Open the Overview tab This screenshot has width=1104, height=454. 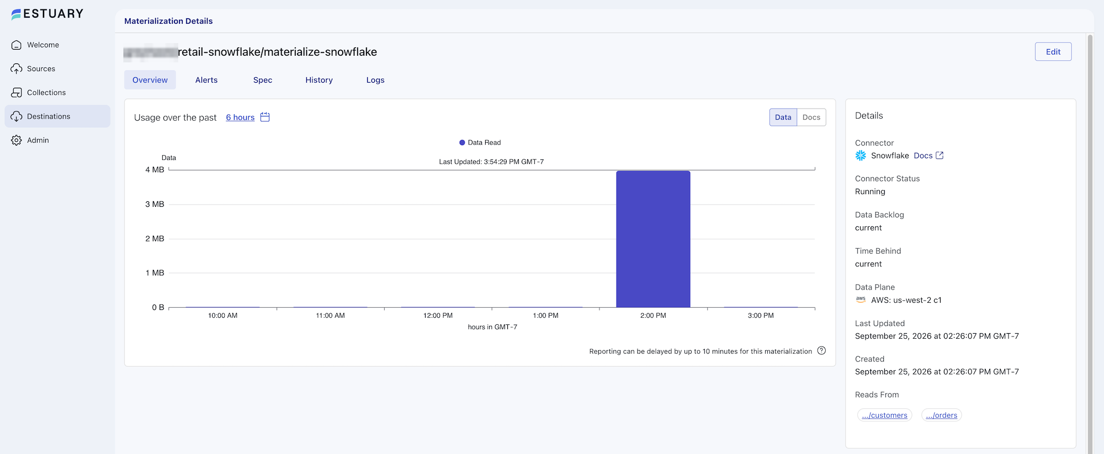pos(150,80)
